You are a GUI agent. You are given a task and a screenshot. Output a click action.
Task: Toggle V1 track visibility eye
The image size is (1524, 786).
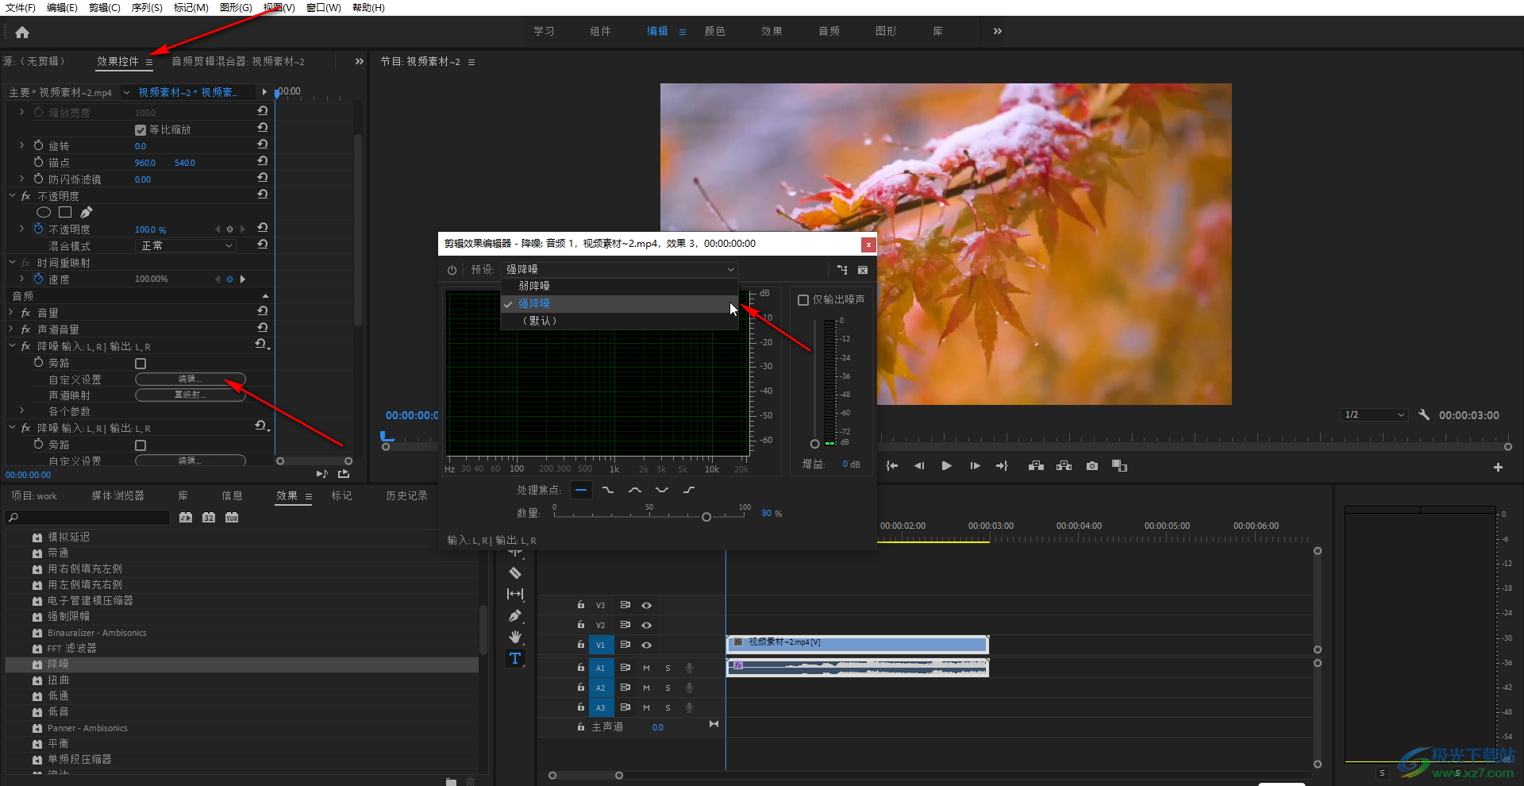[647, 645]
